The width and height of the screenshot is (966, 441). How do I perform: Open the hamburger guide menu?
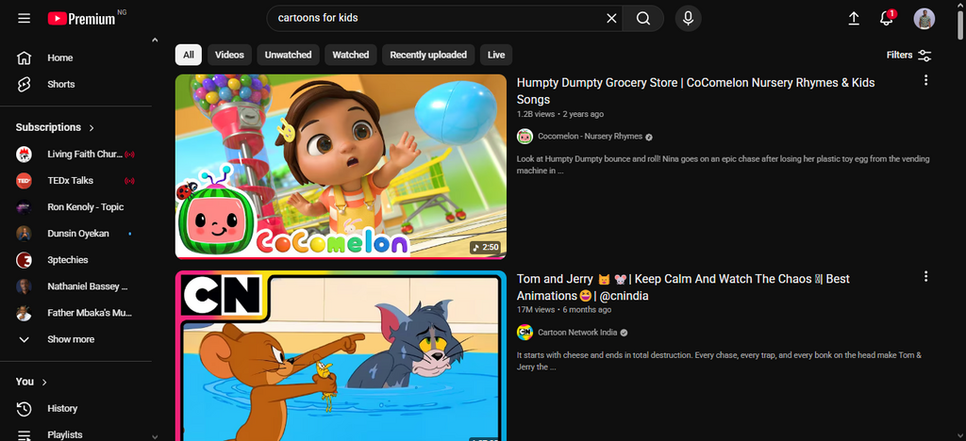24,19
